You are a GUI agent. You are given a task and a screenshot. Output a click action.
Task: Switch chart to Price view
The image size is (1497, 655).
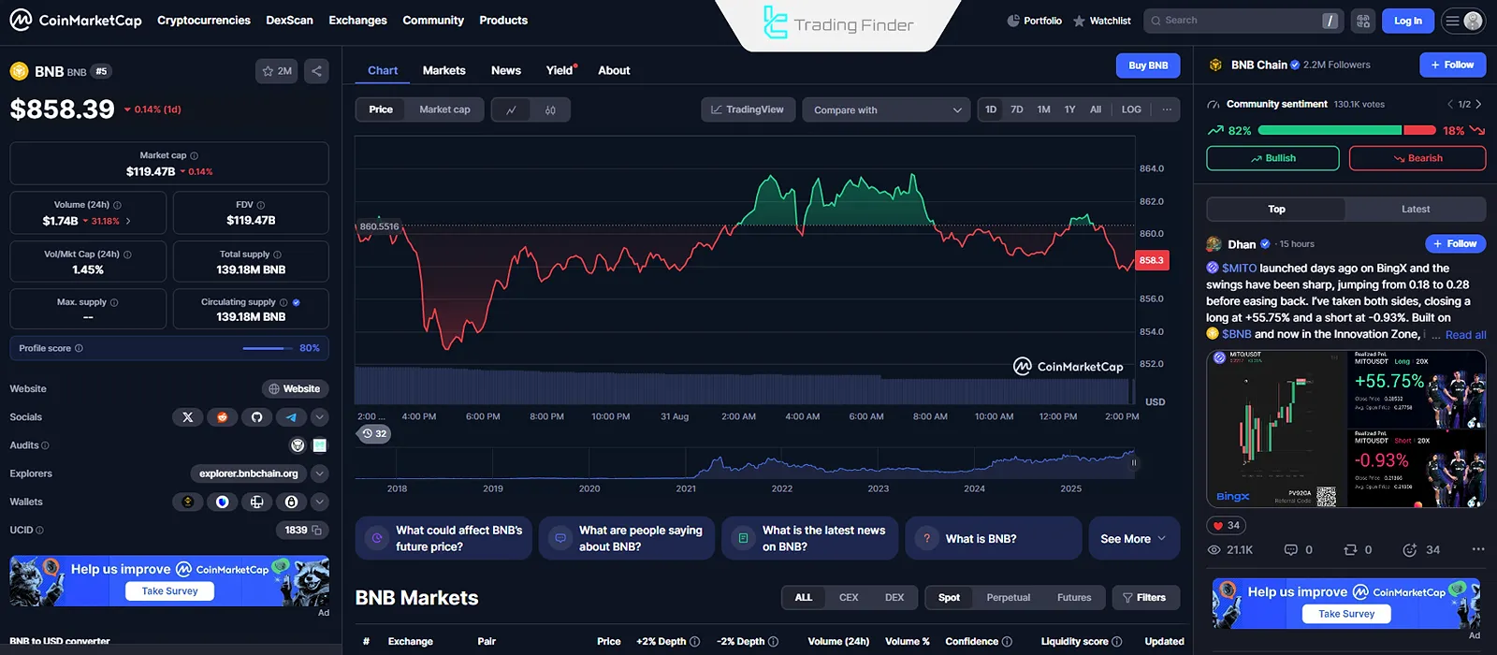[381, 109]
